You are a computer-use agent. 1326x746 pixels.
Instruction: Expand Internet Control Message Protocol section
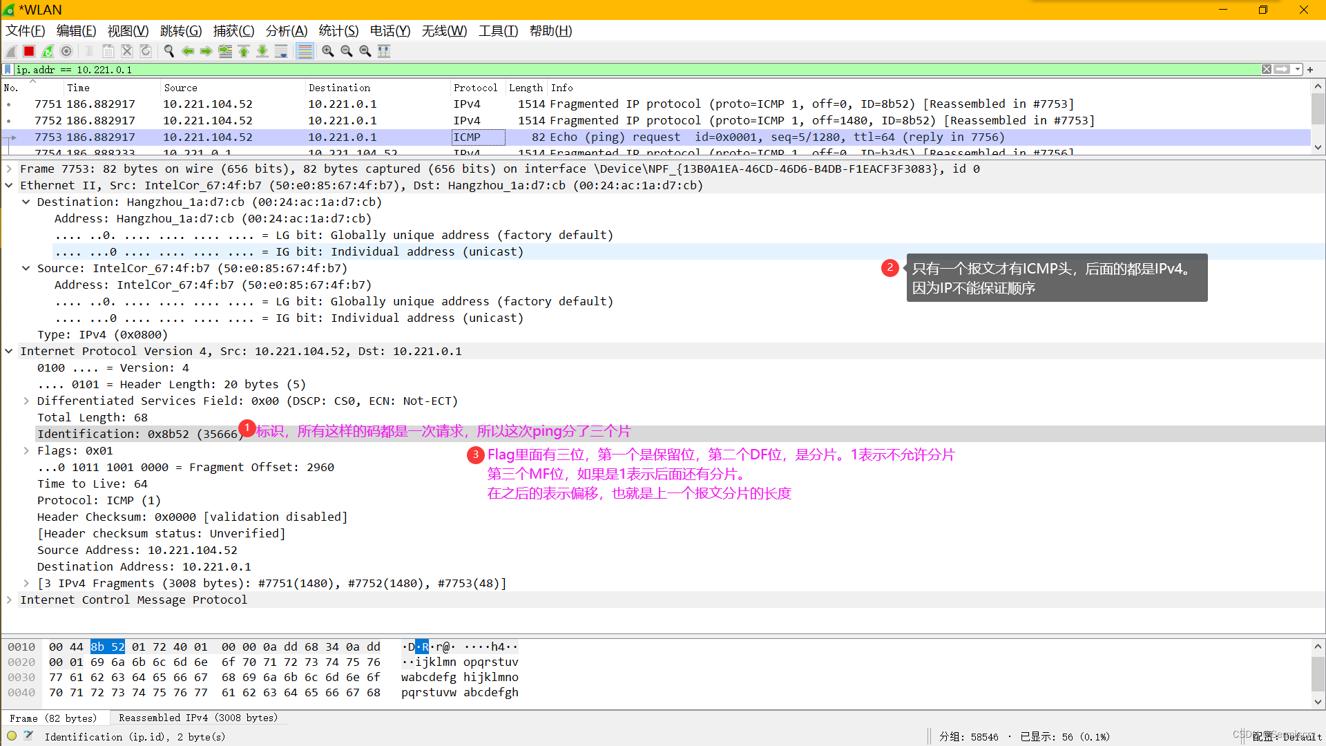tap(9, 600)
